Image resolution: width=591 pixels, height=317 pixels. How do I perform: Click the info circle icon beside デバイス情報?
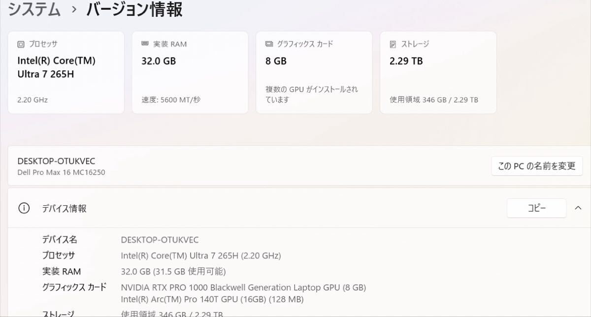coord(24,208)
